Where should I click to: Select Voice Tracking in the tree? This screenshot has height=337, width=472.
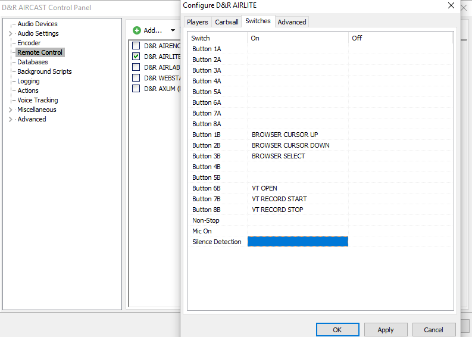[x=37, y=100]
